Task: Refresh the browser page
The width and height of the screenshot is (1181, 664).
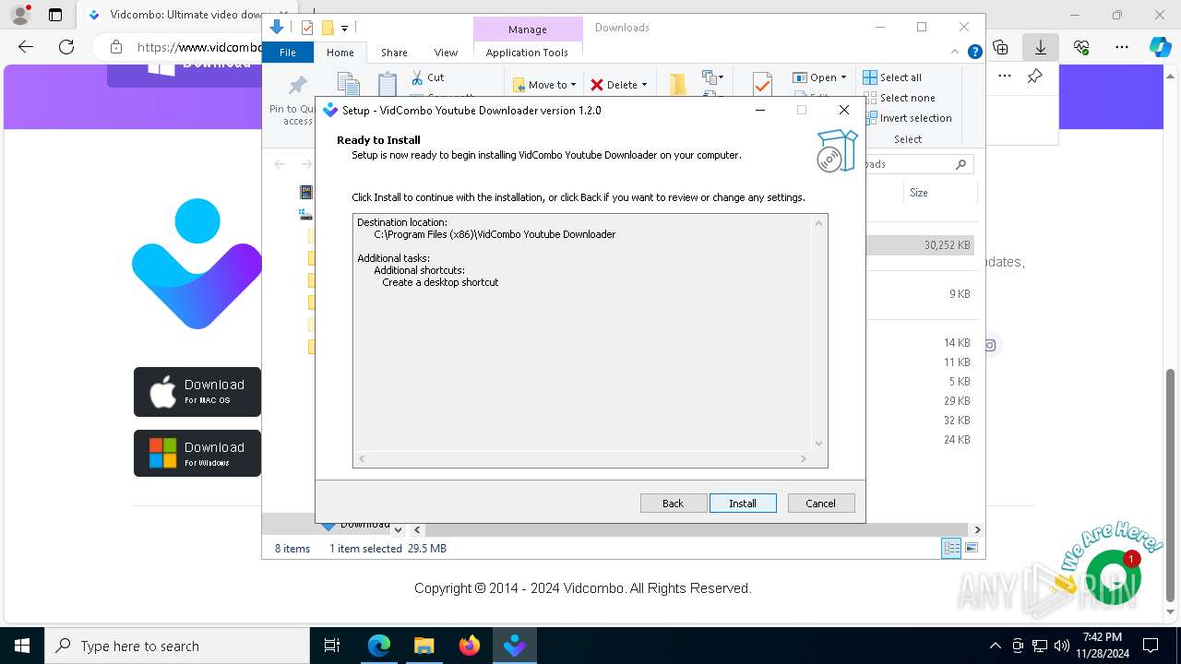Action: click(x=66, y=47)
